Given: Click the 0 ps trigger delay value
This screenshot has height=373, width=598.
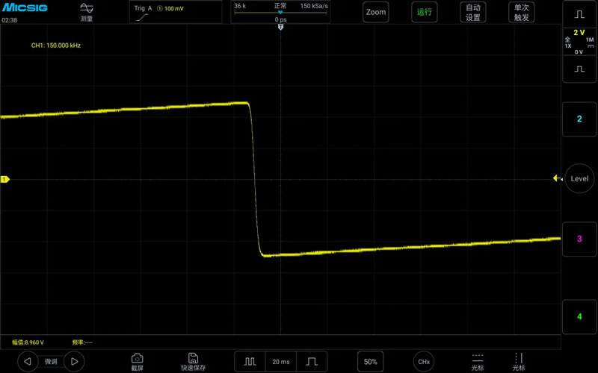Looking at the screenshot, I should click(281, 19).
